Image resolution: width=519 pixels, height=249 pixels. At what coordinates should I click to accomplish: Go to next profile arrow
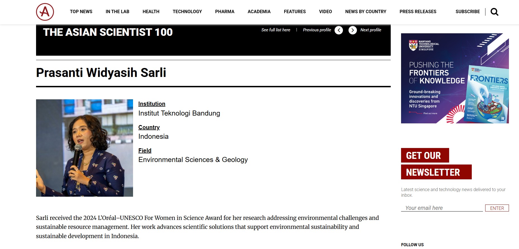pos(353,30)
